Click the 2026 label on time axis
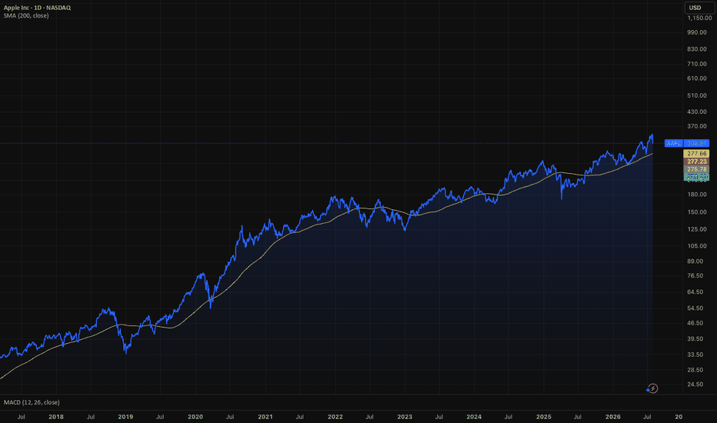The width and height of the screenshot is (717, 423). click(x=612, y=417)
